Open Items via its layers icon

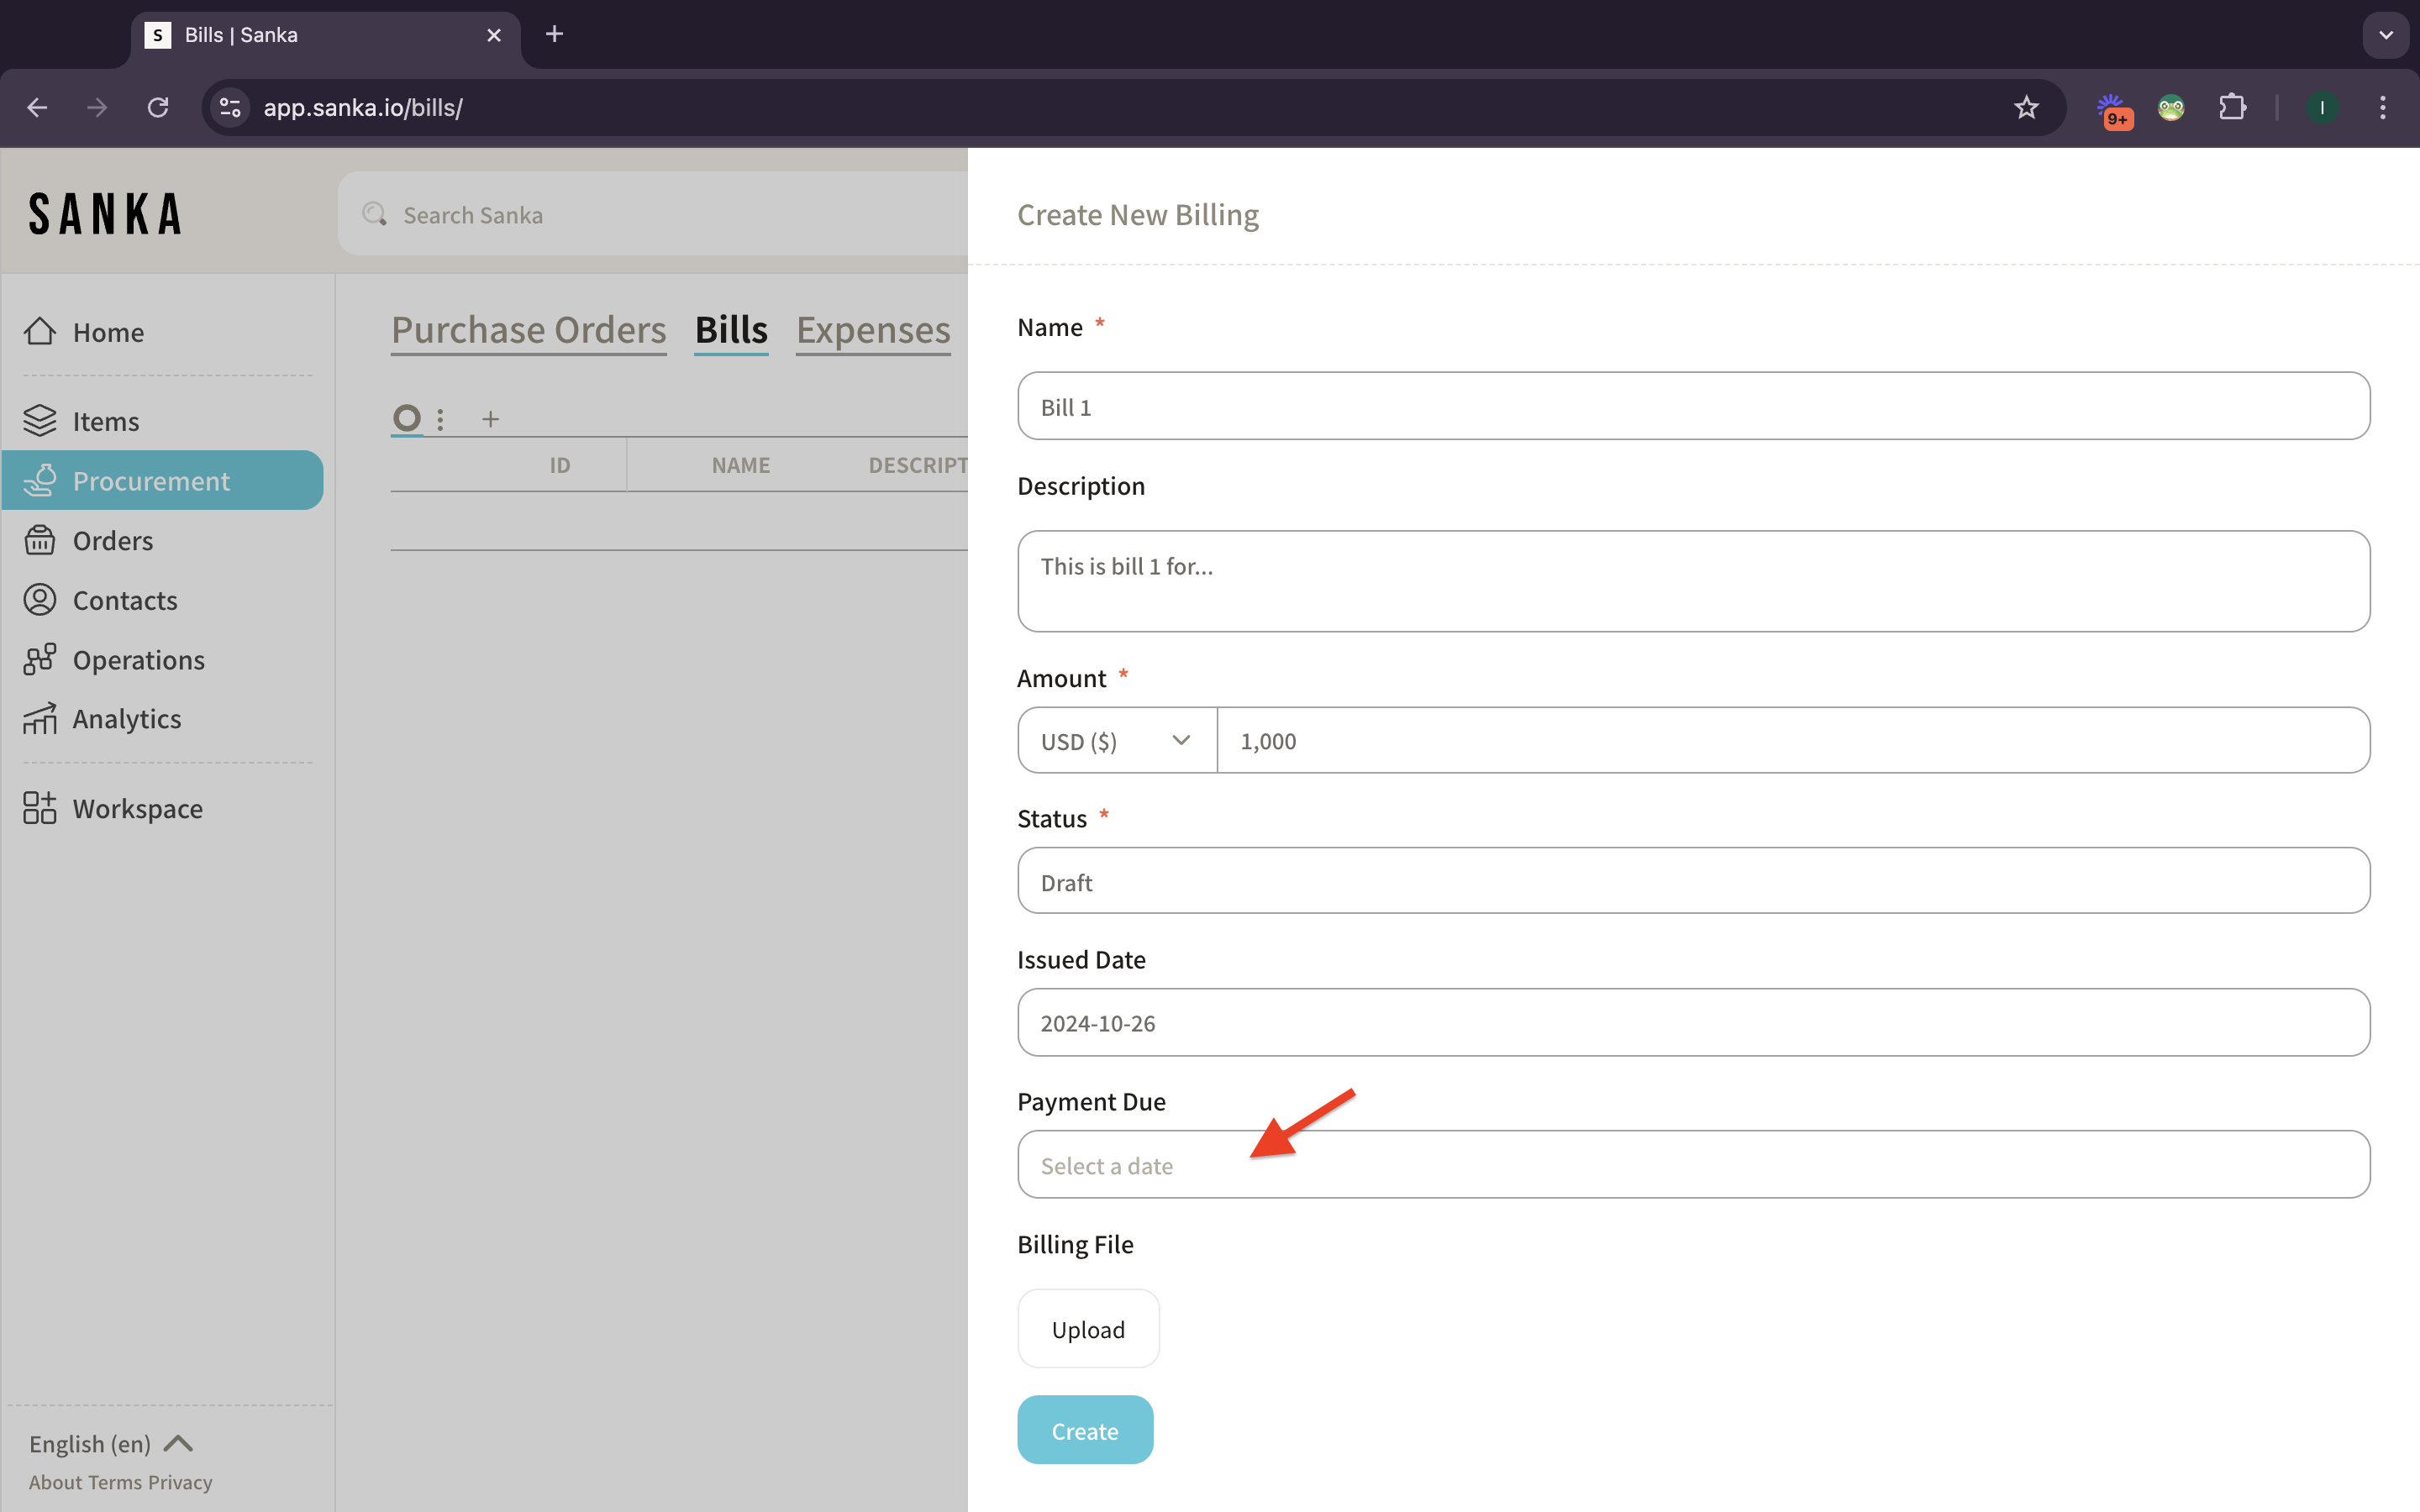pyautogui.click(x=40, y=421)
